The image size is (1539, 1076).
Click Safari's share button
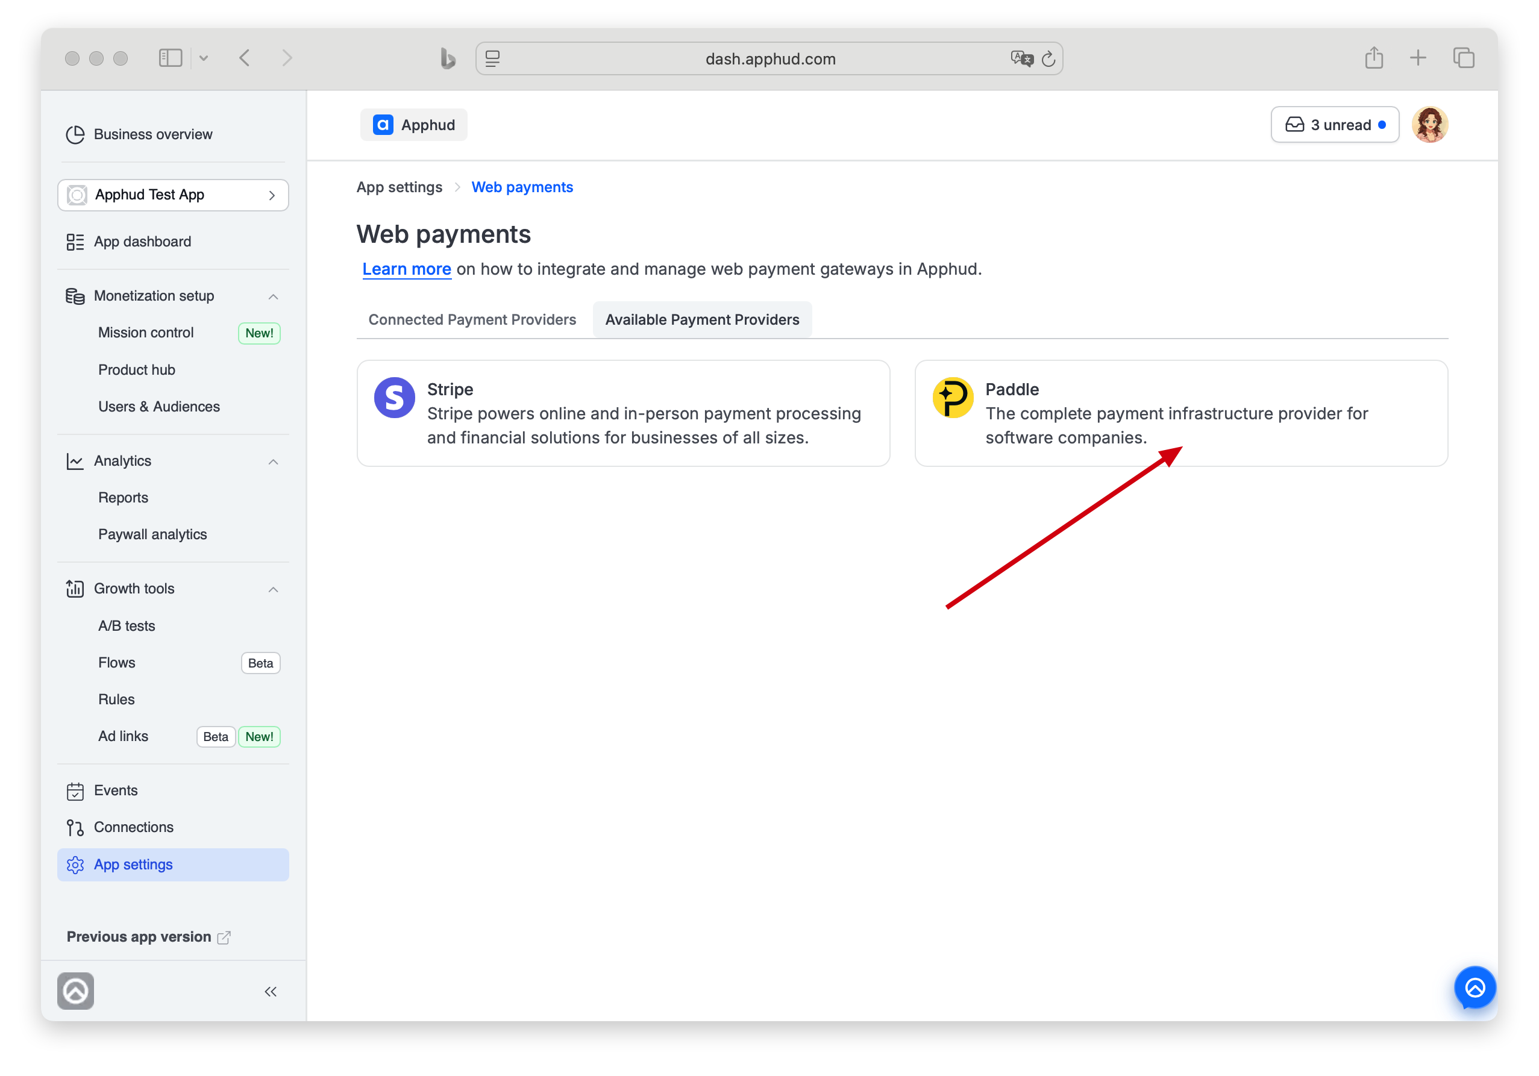[1374, 58]
